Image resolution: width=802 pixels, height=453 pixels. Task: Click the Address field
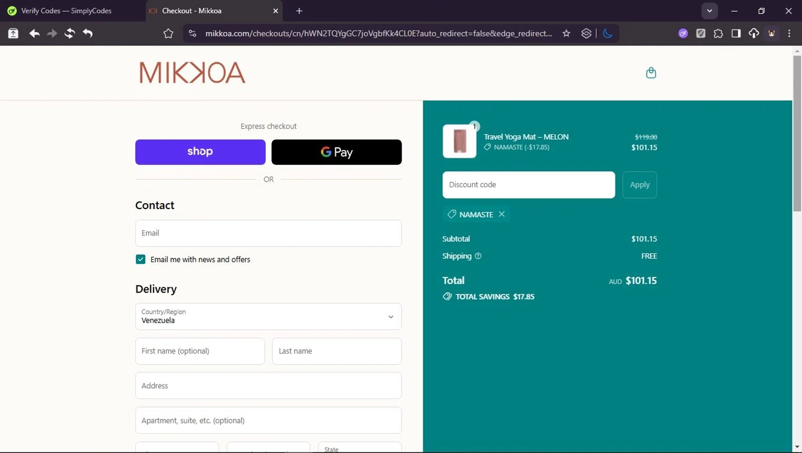click(x=268, y=386)
